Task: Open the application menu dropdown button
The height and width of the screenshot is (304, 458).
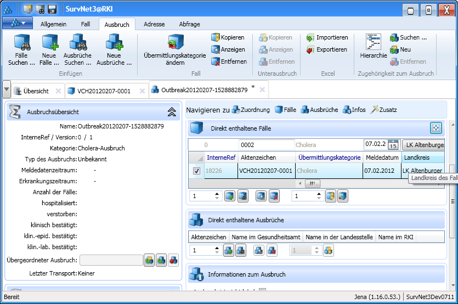Action: coord(18,23)
